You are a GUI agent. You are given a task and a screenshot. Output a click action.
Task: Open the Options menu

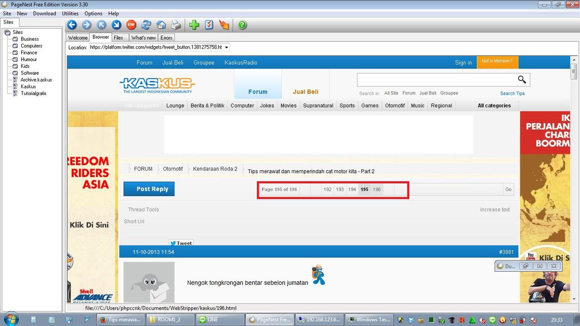(x=93, y=14)
